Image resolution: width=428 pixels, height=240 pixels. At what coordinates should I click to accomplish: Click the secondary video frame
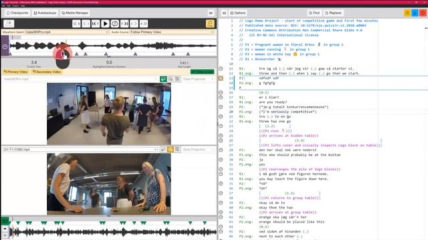tap(109, 184)
